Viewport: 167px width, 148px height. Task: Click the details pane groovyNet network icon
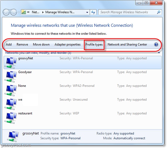click(x=13, y=136)
